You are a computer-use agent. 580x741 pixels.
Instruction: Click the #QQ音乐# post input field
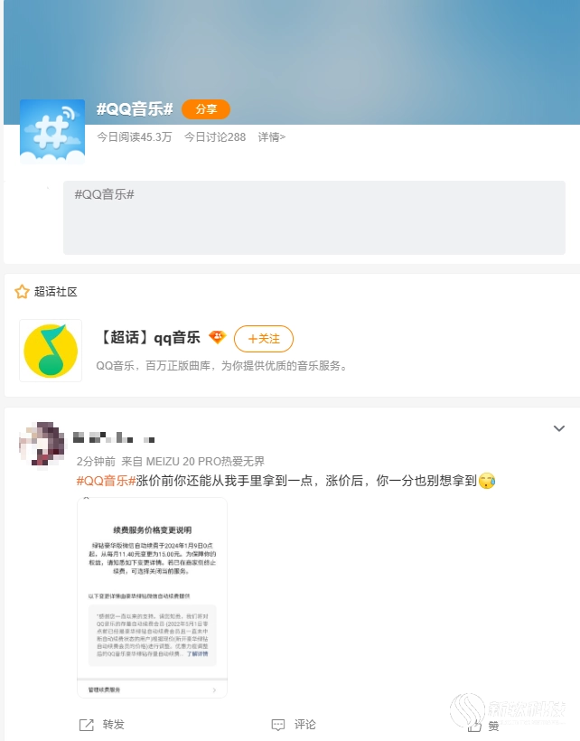pyautogui.click(x=314, y=218)
